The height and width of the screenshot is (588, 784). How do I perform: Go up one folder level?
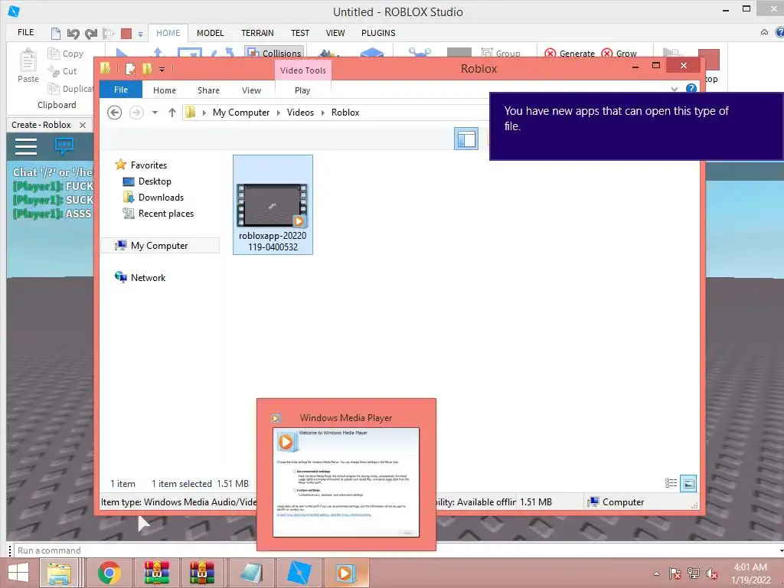click(172, 113)
